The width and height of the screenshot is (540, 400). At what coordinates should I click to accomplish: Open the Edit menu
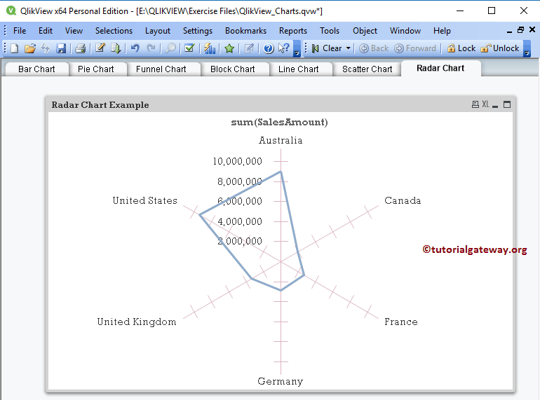[x=46, y=31]
